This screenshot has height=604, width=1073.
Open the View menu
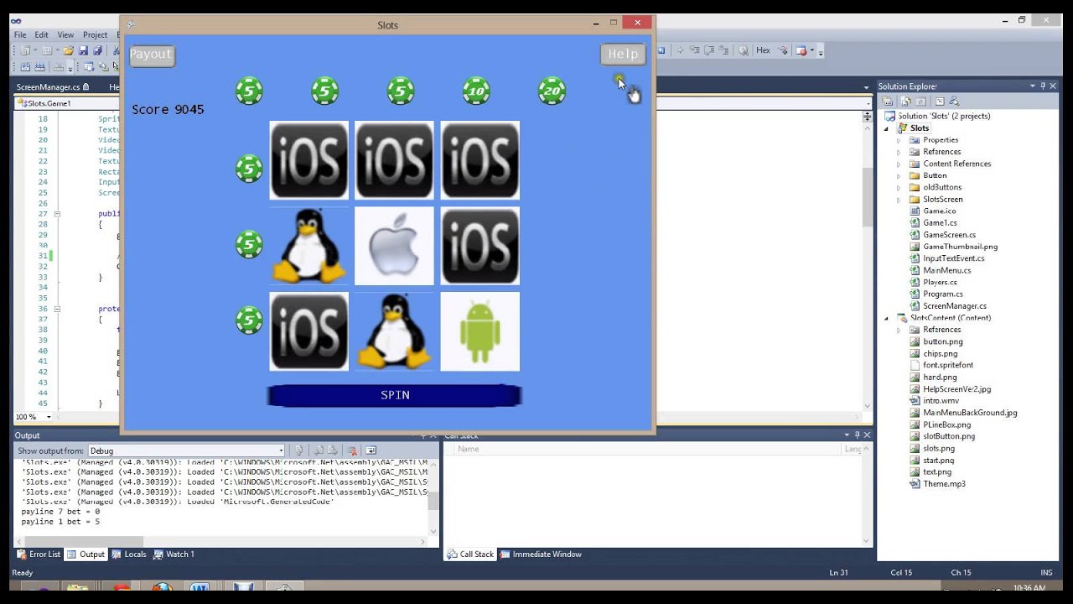tap(65, 35)
